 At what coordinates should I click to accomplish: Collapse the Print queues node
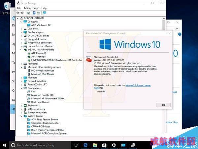pyautogui.click(x=21, y=88)
